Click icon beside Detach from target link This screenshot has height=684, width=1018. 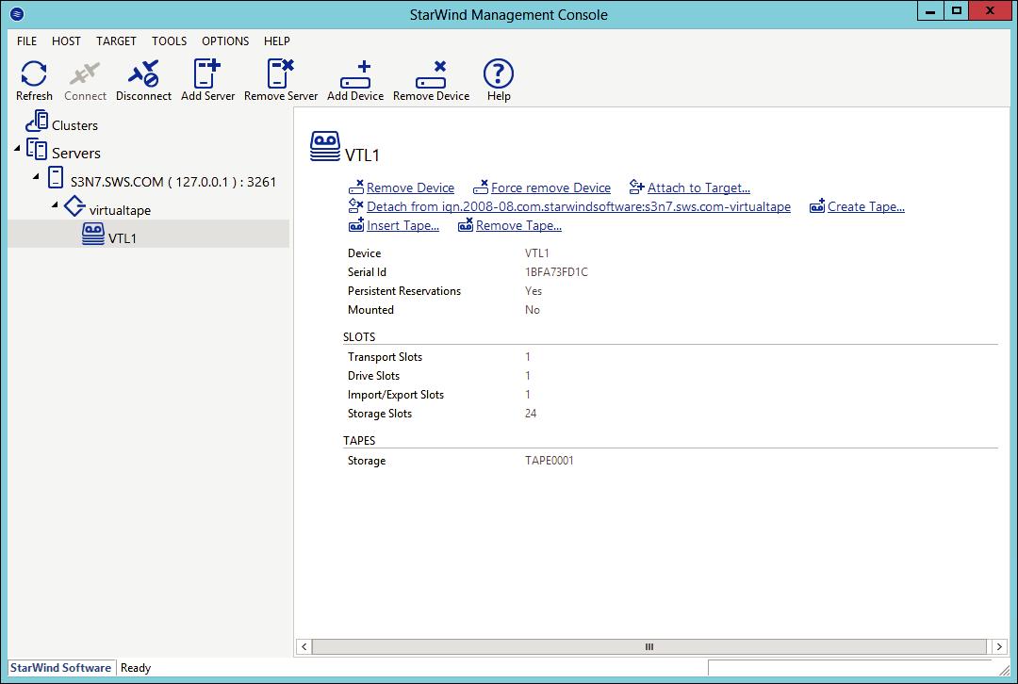[355, 206]
